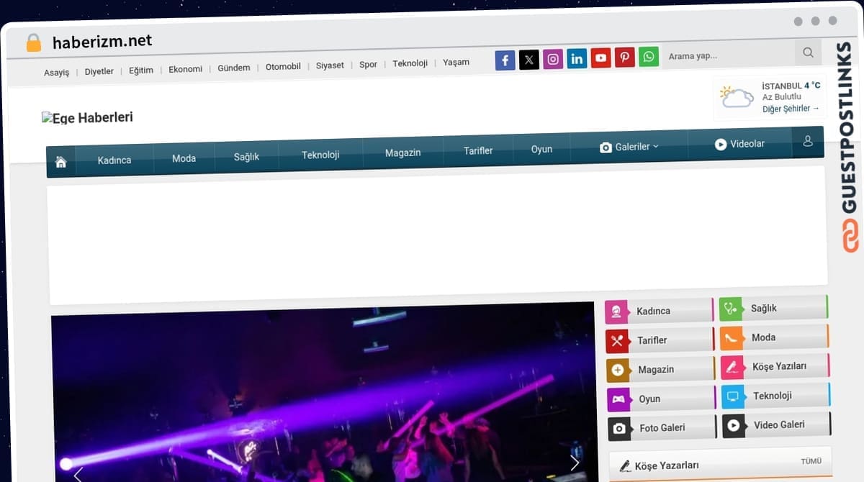Click the nightclub slider image
This screenshot has height=482, width=864.
point(325,392)
